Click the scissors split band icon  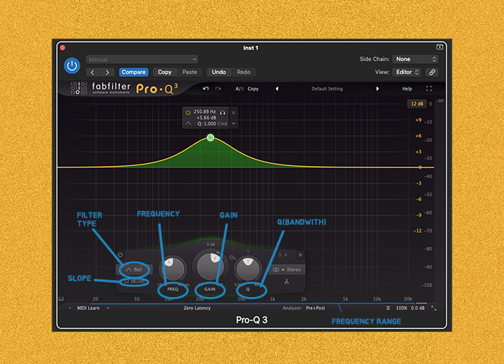click(287, 282)
